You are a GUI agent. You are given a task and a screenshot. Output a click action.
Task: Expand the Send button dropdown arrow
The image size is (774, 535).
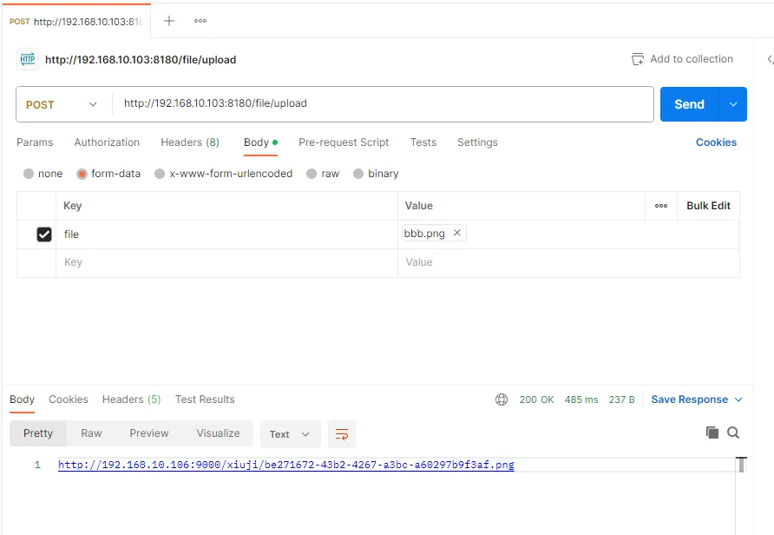tap(733, 104)
